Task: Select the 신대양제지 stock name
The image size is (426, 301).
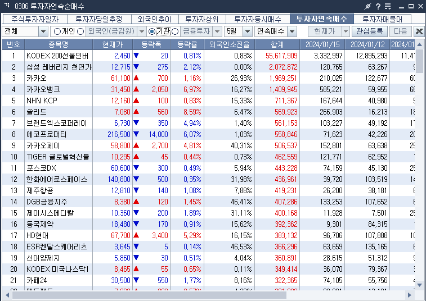Action: click(43, 258)
